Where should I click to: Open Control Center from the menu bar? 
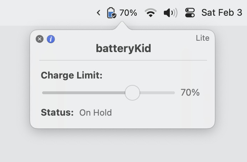[x=190, y=13]
